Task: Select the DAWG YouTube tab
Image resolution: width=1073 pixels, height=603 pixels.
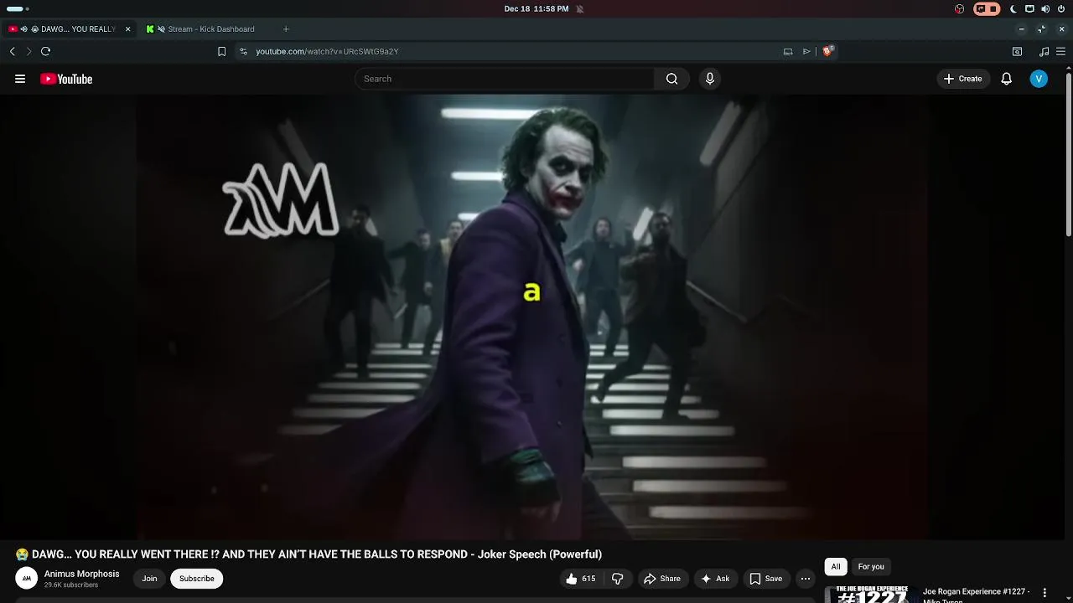Action: (70, 29)
